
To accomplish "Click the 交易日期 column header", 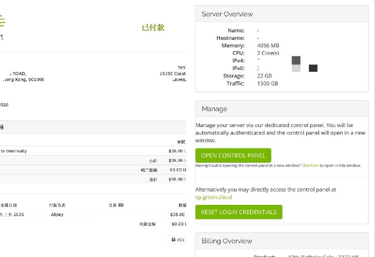I will click(8, 205).
